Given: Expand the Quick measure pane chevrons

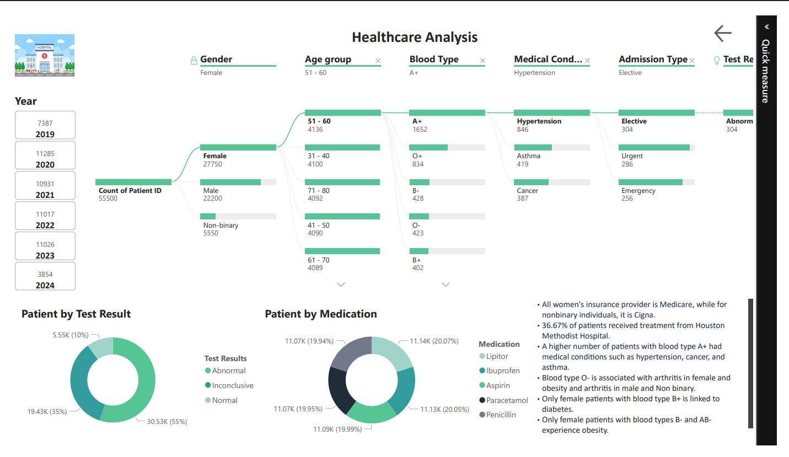Looking at the screenshot, I should click(766, 26).
